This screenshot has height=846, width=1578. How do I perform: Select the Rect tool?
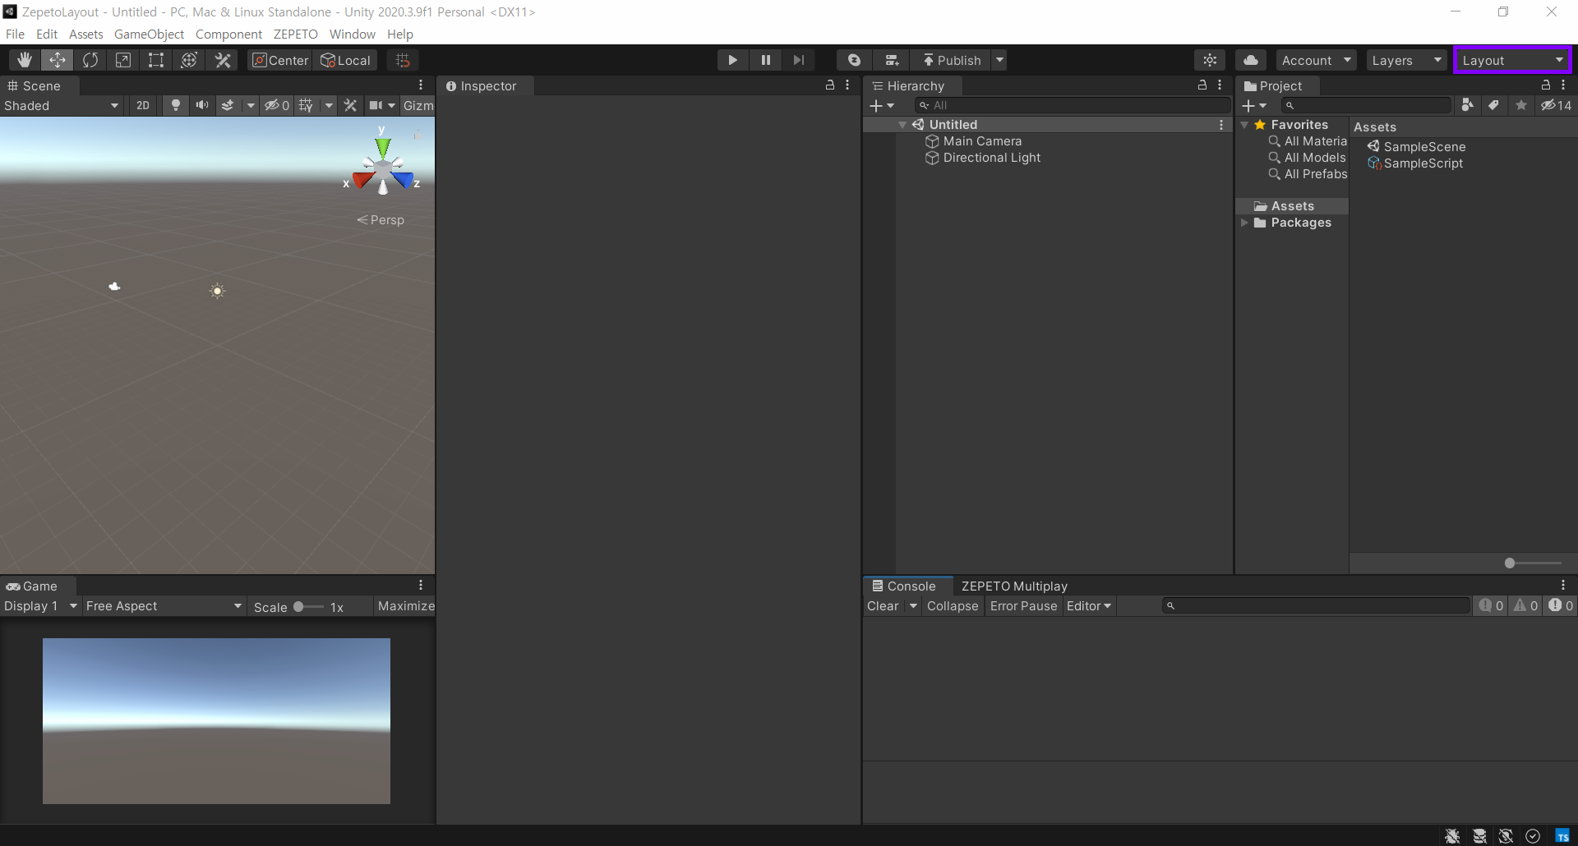156,60
